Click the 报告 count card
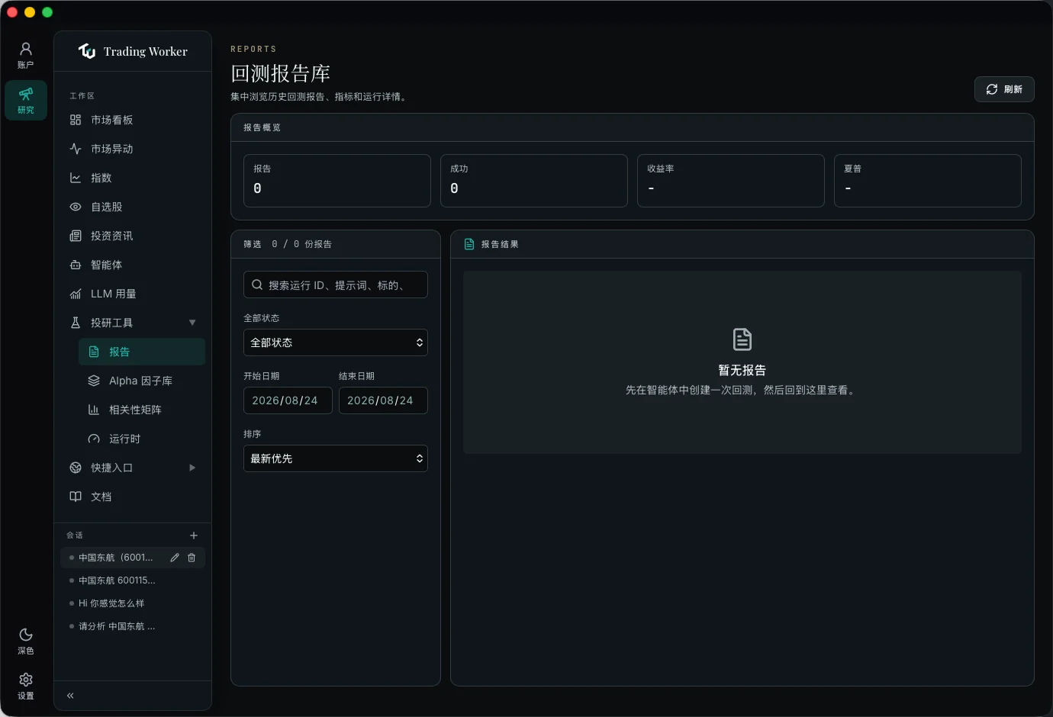Viewport: 1053px width, 717px height. tap(337, 181)
